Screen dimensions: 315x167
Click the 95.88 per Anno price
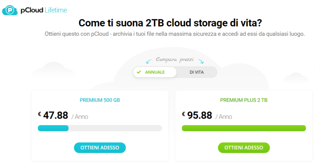click(x=200, y=116)
